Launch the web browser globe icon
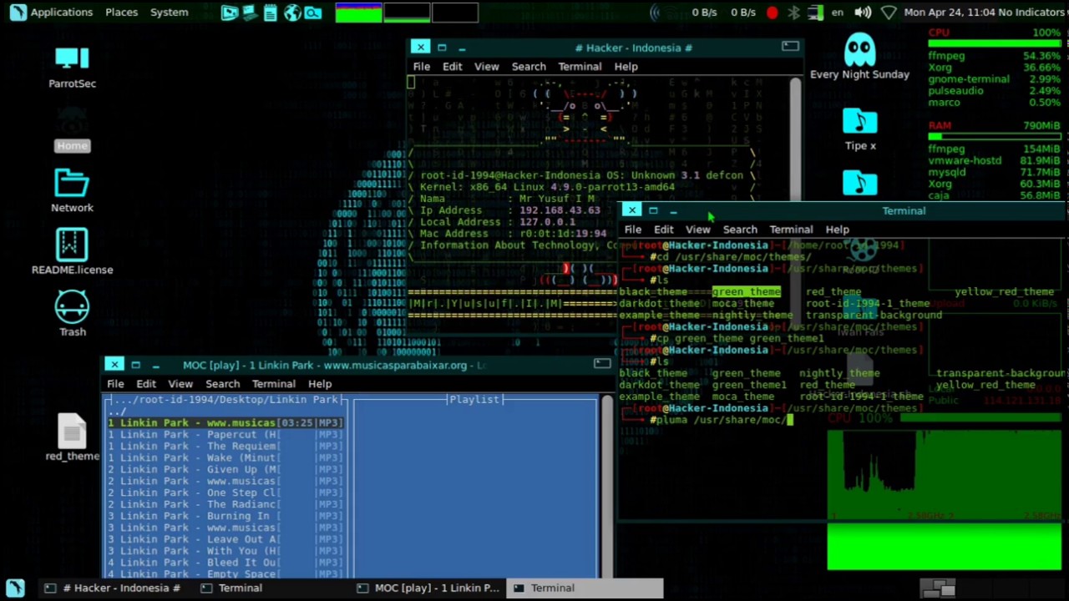The image size is (1069, 601). [x=291, y=13]
